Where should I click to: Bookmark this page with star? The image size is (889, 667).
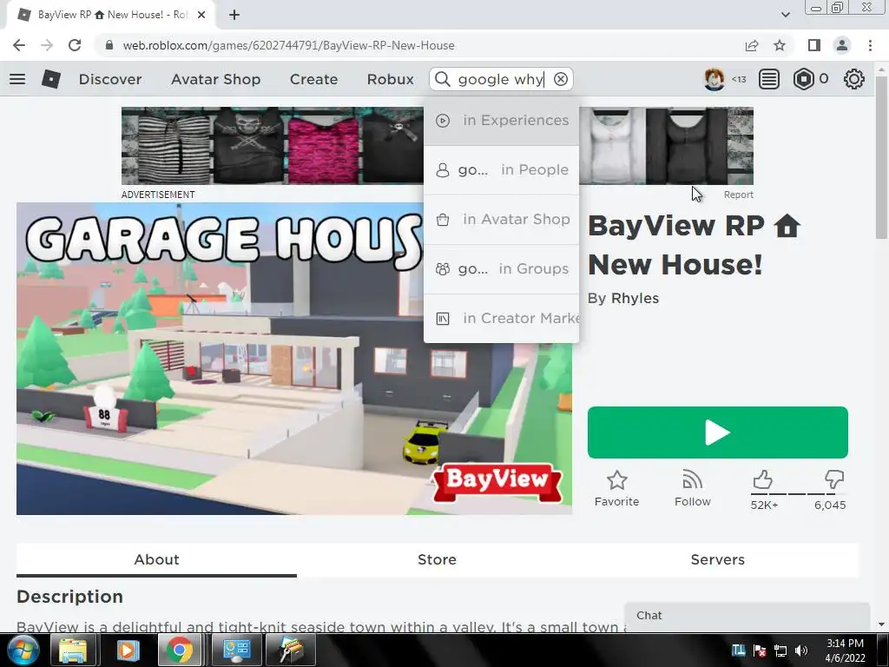[x=780, y=45]
